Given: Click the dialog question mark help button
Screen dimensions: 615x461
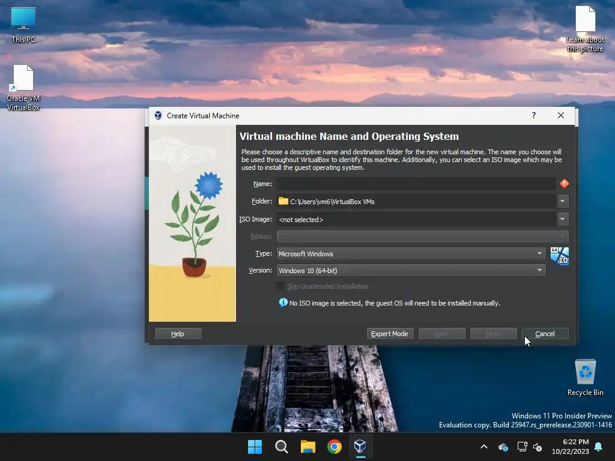Looking at the screenshot, I should pyautogui.click(x=534, y=115).
